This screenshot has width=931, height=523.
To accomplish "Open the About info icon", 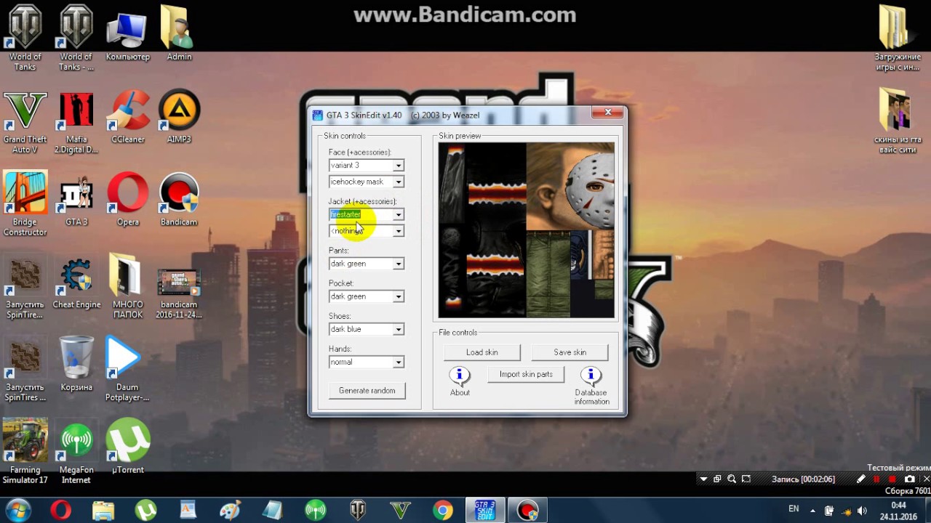I will click(460, 376).
